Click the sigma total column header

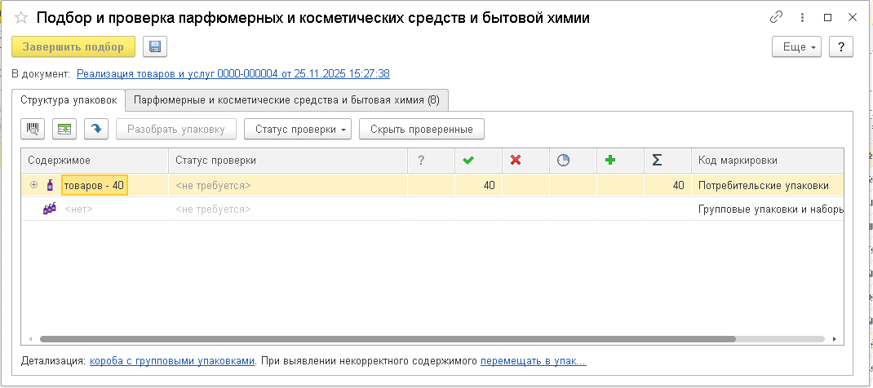click(658, 161)
